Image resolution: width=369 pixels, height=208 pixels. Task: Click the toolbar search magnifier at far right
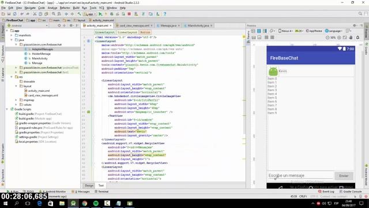tap(360, 14)
